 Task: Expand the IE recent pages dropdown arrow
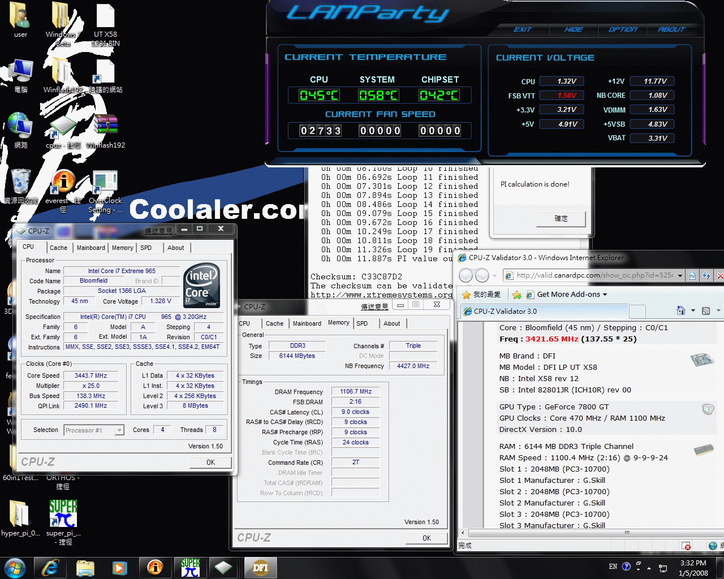click(x=495, y=276)
